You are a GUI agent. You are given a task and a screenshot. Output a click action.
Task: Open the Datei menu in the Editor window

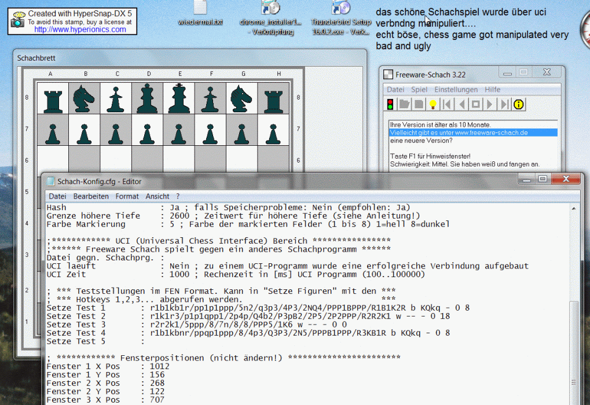coord(57,196)
